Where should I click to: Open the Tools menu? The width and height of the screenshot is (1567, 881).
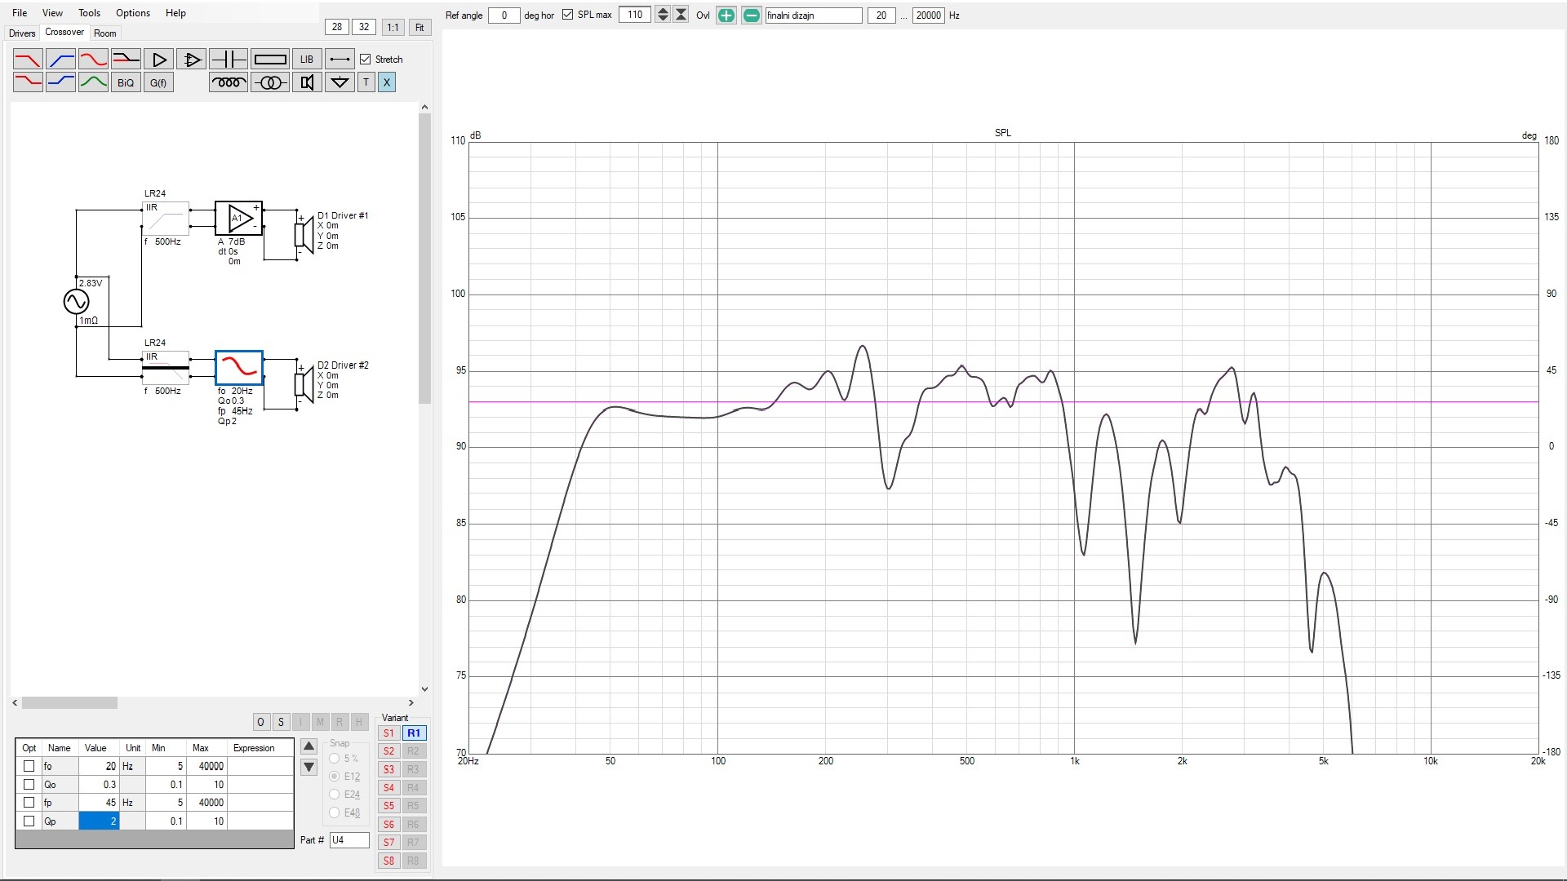(89, 13)
